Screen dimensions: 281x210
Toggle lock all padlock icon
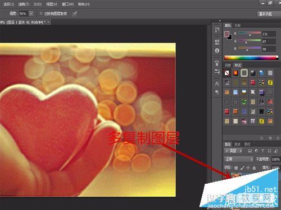(254, 167)
